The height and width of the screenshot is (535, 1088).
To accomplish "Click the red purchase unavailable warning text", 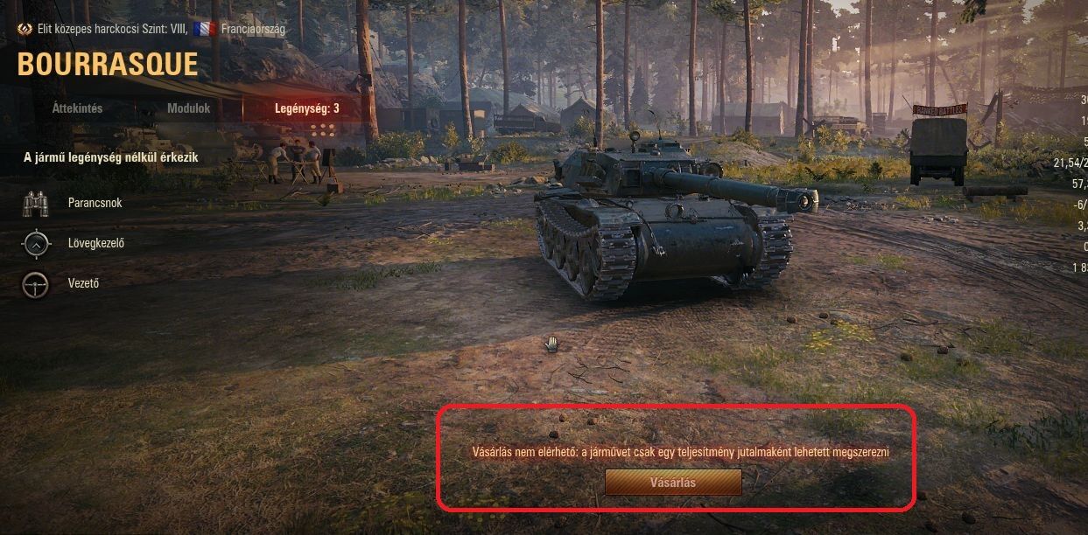I will 673,453.
